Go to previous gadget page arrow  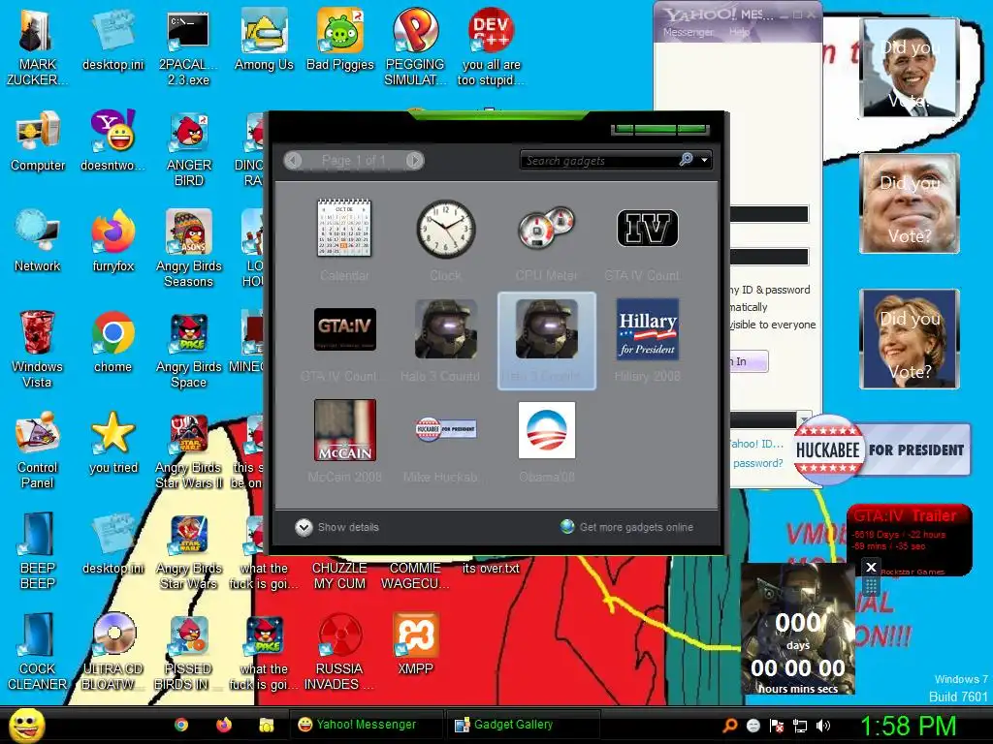tap(293, 160)
